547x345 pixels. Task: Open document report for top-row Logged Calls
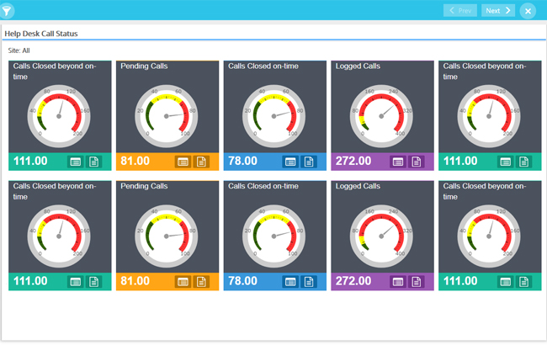tap(417, 162)
